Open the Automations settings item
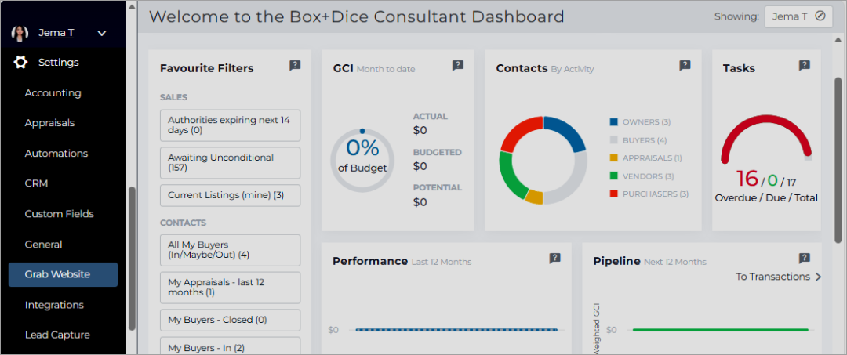Image resolution: width=847 pixels, height=355 pixels. coord(56,154)
